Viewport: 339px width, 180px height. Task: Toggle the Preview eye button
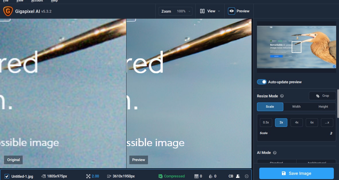[x=231, y=11]
